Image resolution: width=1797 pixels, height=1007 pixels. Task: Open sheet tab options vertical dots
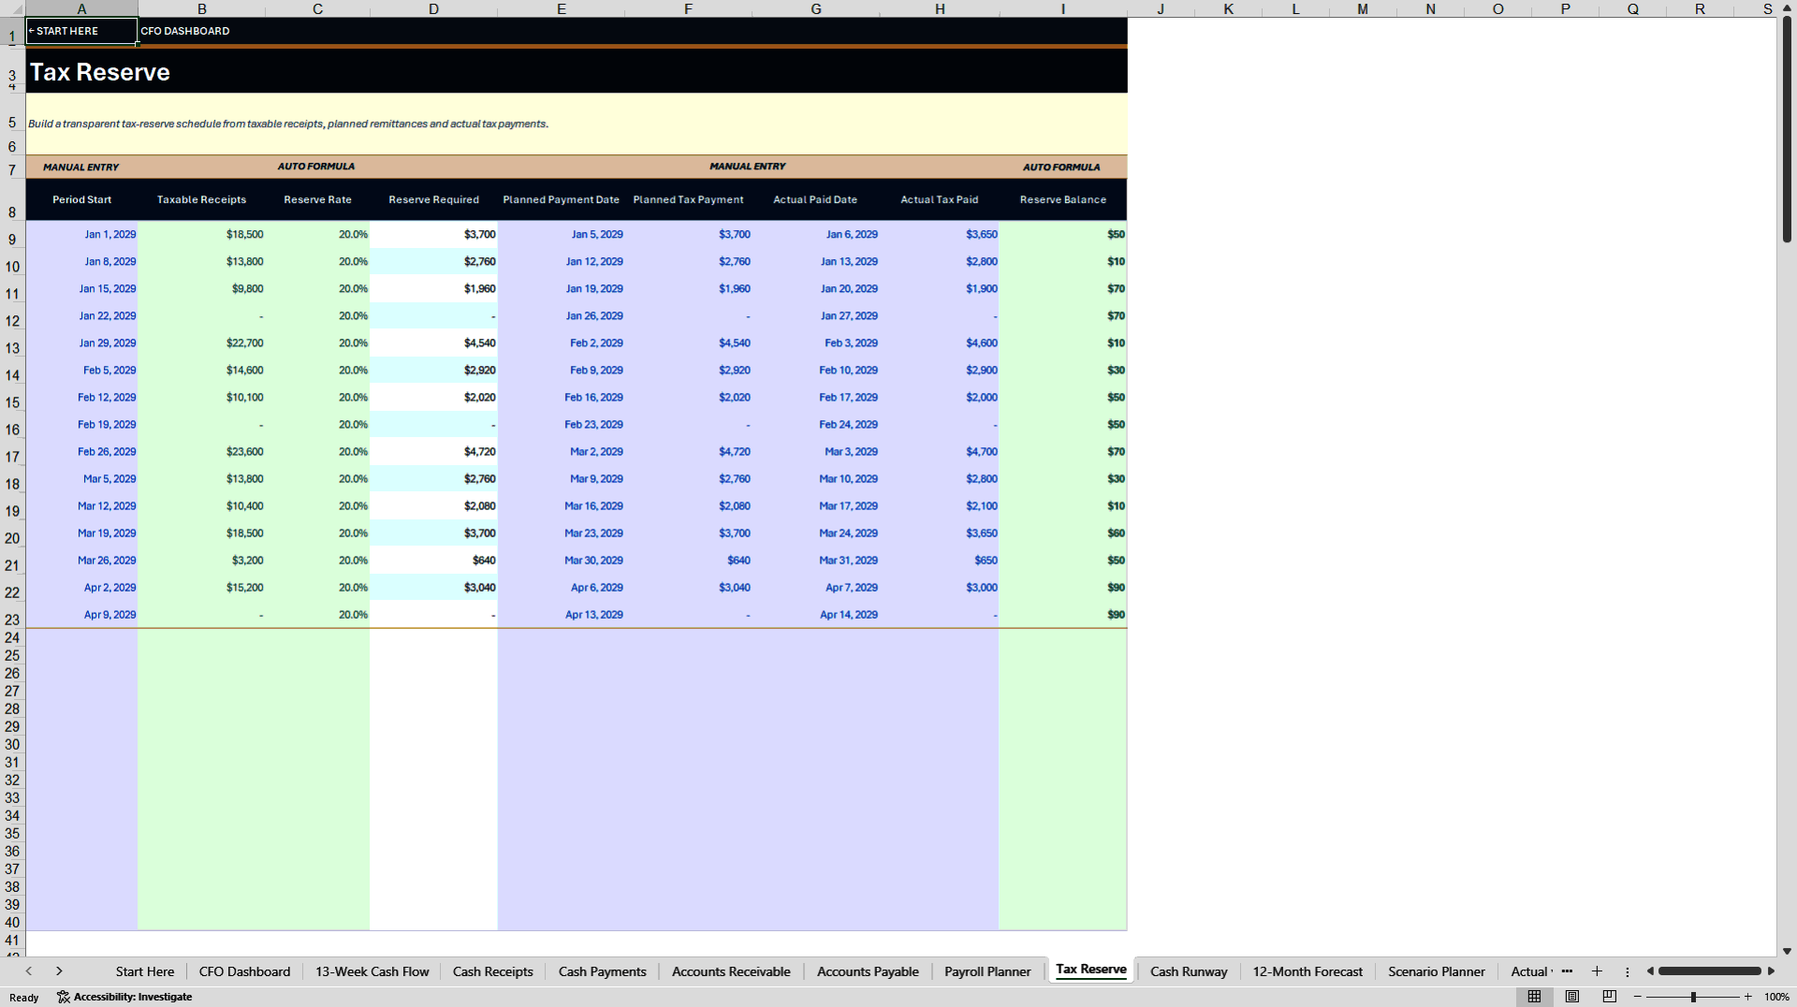tap(1627, 971)
